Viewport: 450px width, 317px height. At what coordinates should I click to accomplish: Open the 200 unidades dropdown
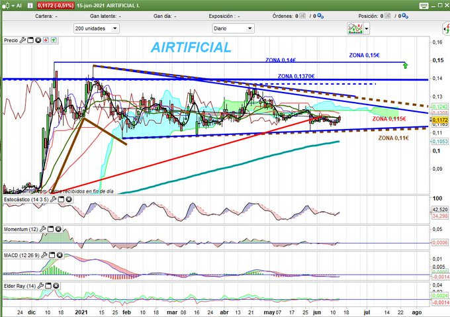(97, 28)
